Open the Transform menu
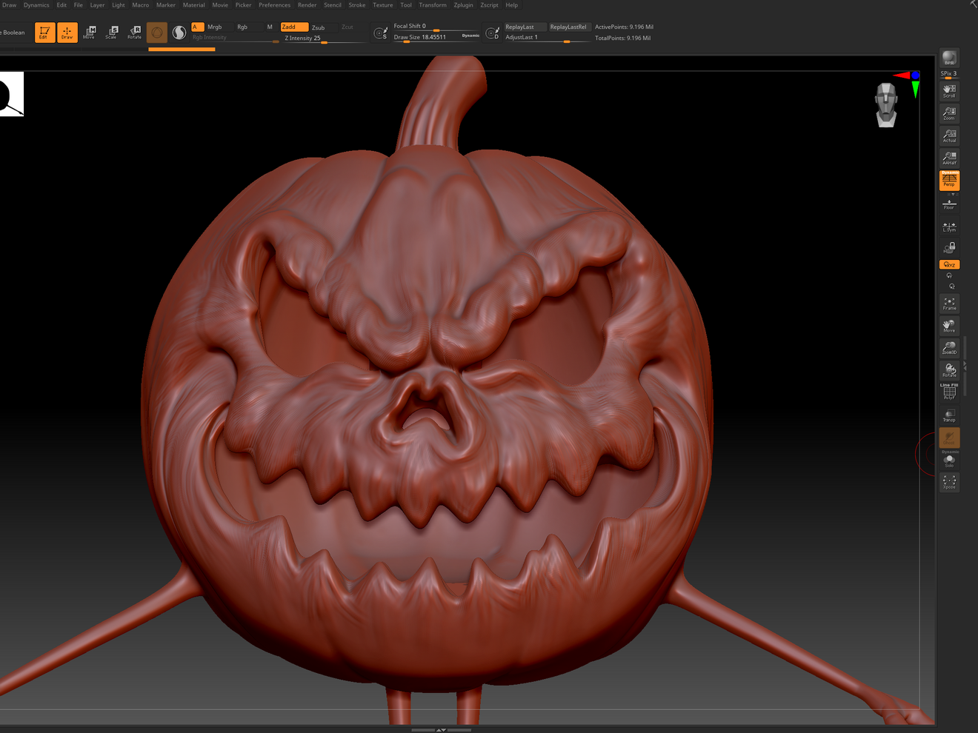The image size is (978, 733). 433,5
